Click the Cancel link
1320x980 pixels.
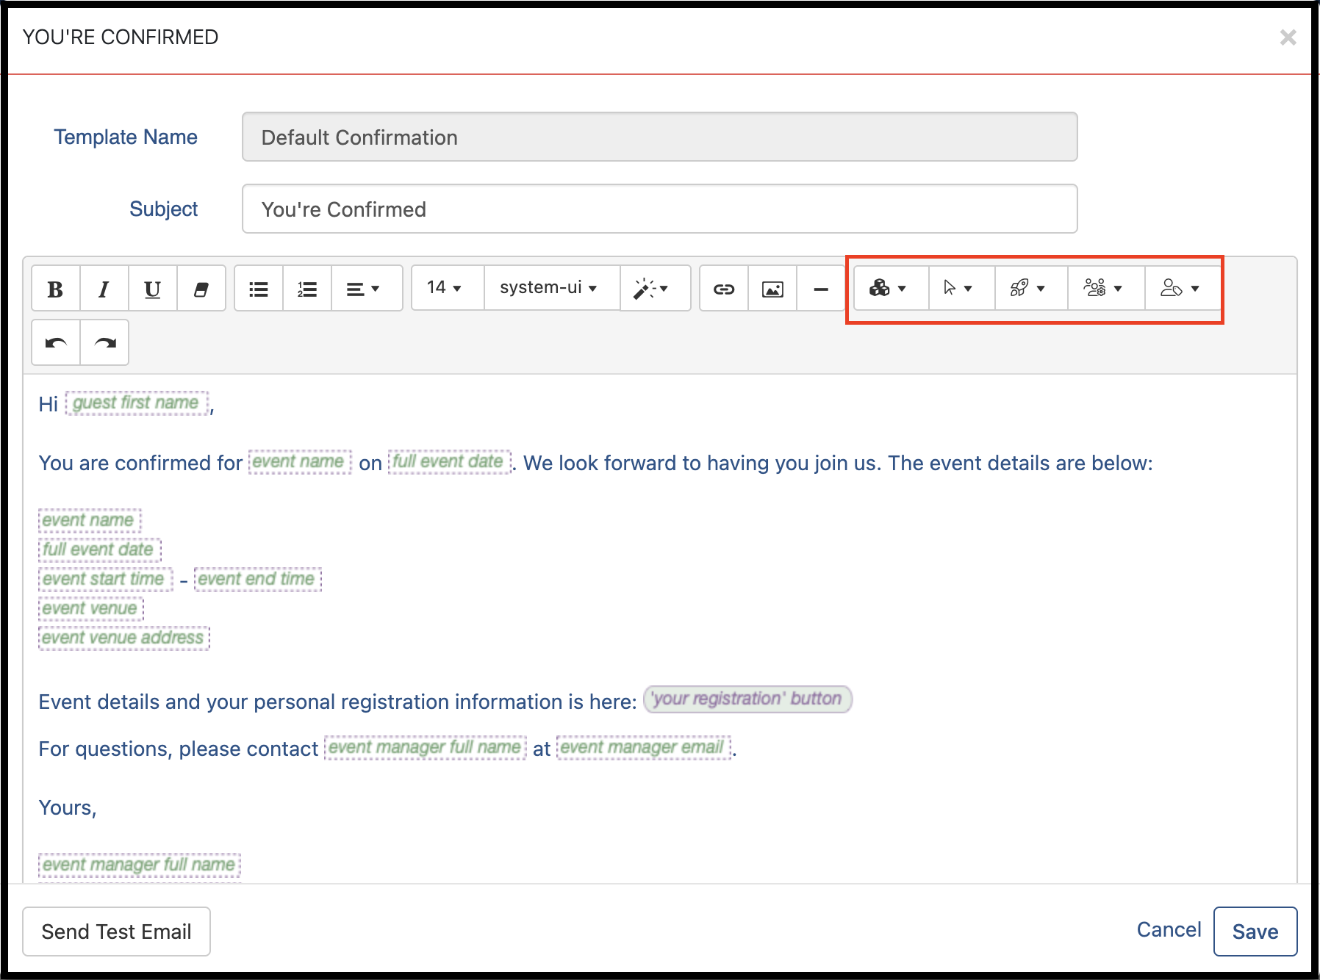[1169, 930]
